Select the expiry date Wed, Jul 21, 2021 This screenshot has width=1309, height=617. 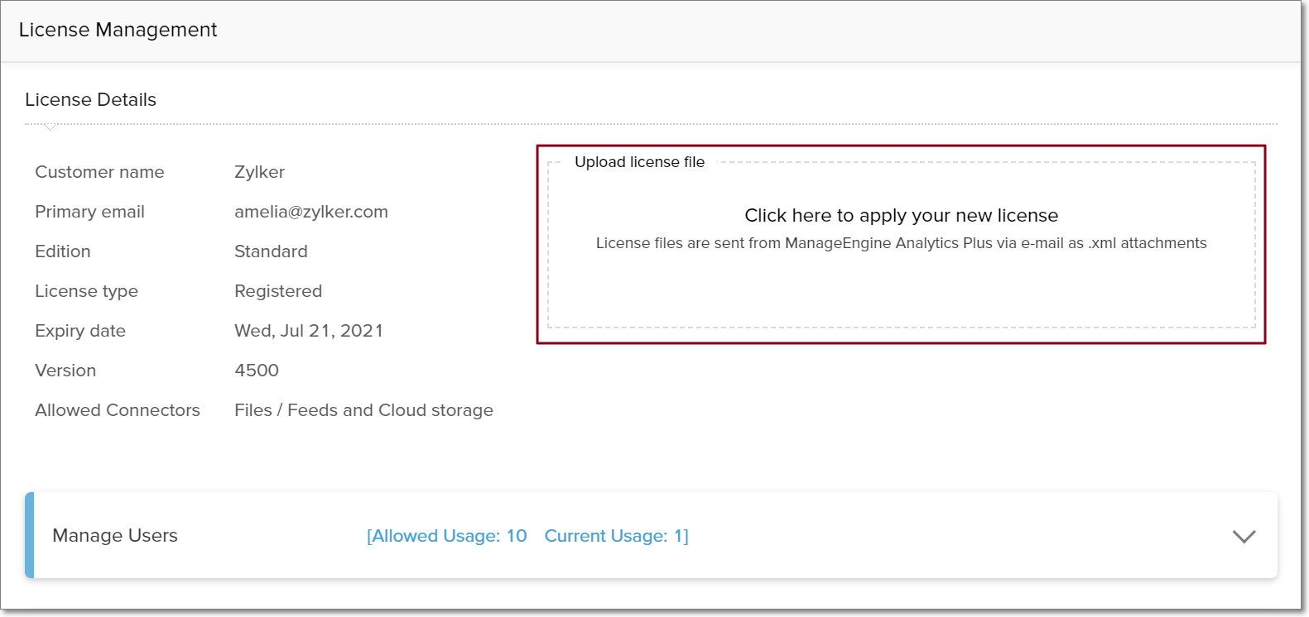[x=309, y=331]
